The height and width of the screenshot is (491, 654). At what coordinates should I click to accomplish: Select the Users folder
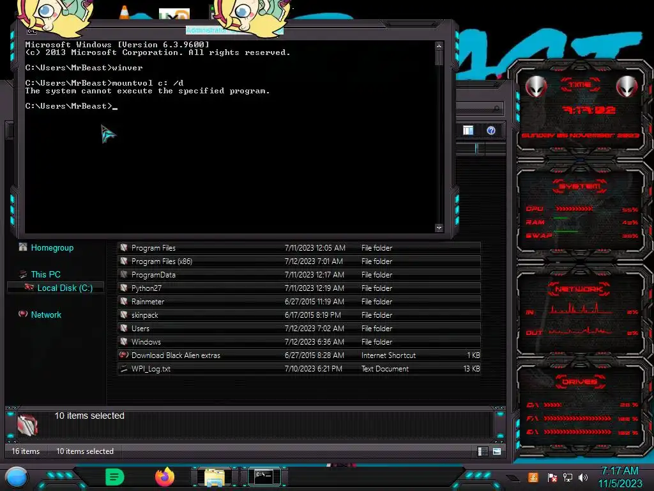pos(299,328)
